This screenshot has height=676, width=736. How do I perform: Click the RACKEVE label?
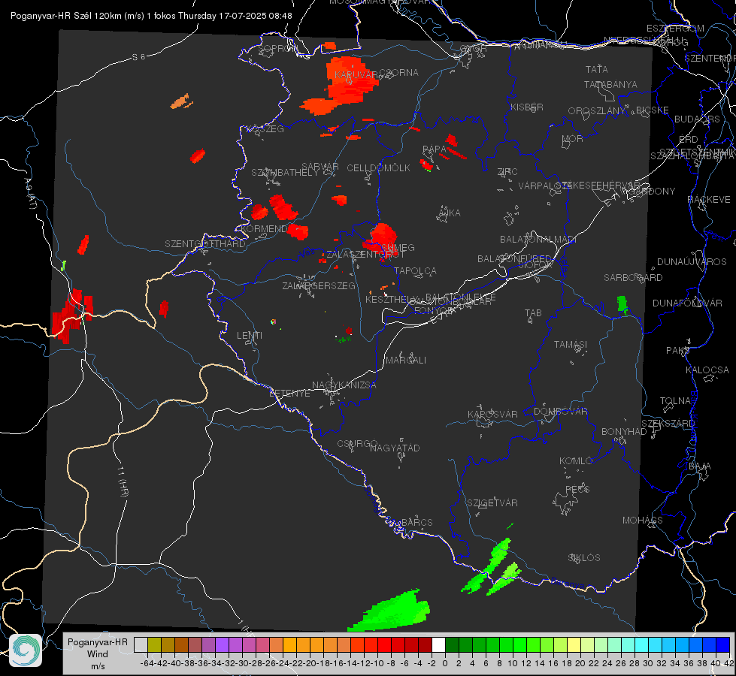[709, 200]
